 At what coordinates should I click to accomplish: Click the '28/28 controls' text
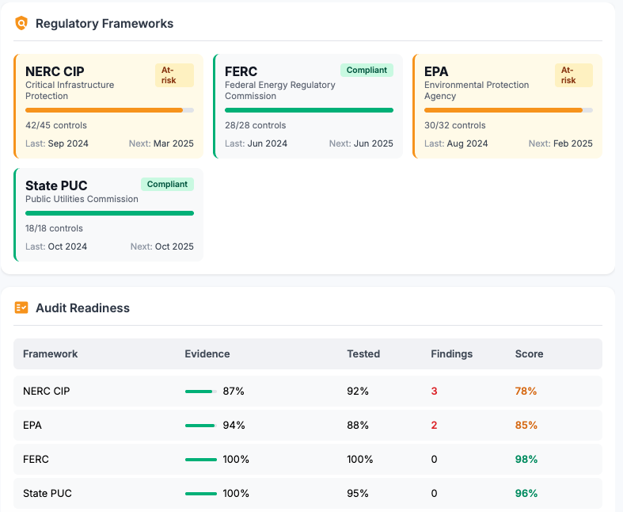point(256,125)
